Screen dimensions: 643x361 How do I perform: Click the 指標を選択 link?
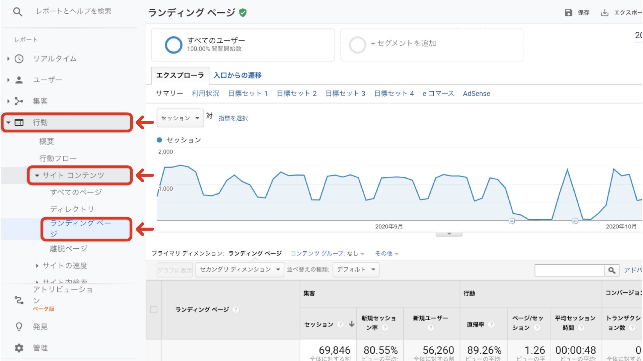(x=233, y=118)
